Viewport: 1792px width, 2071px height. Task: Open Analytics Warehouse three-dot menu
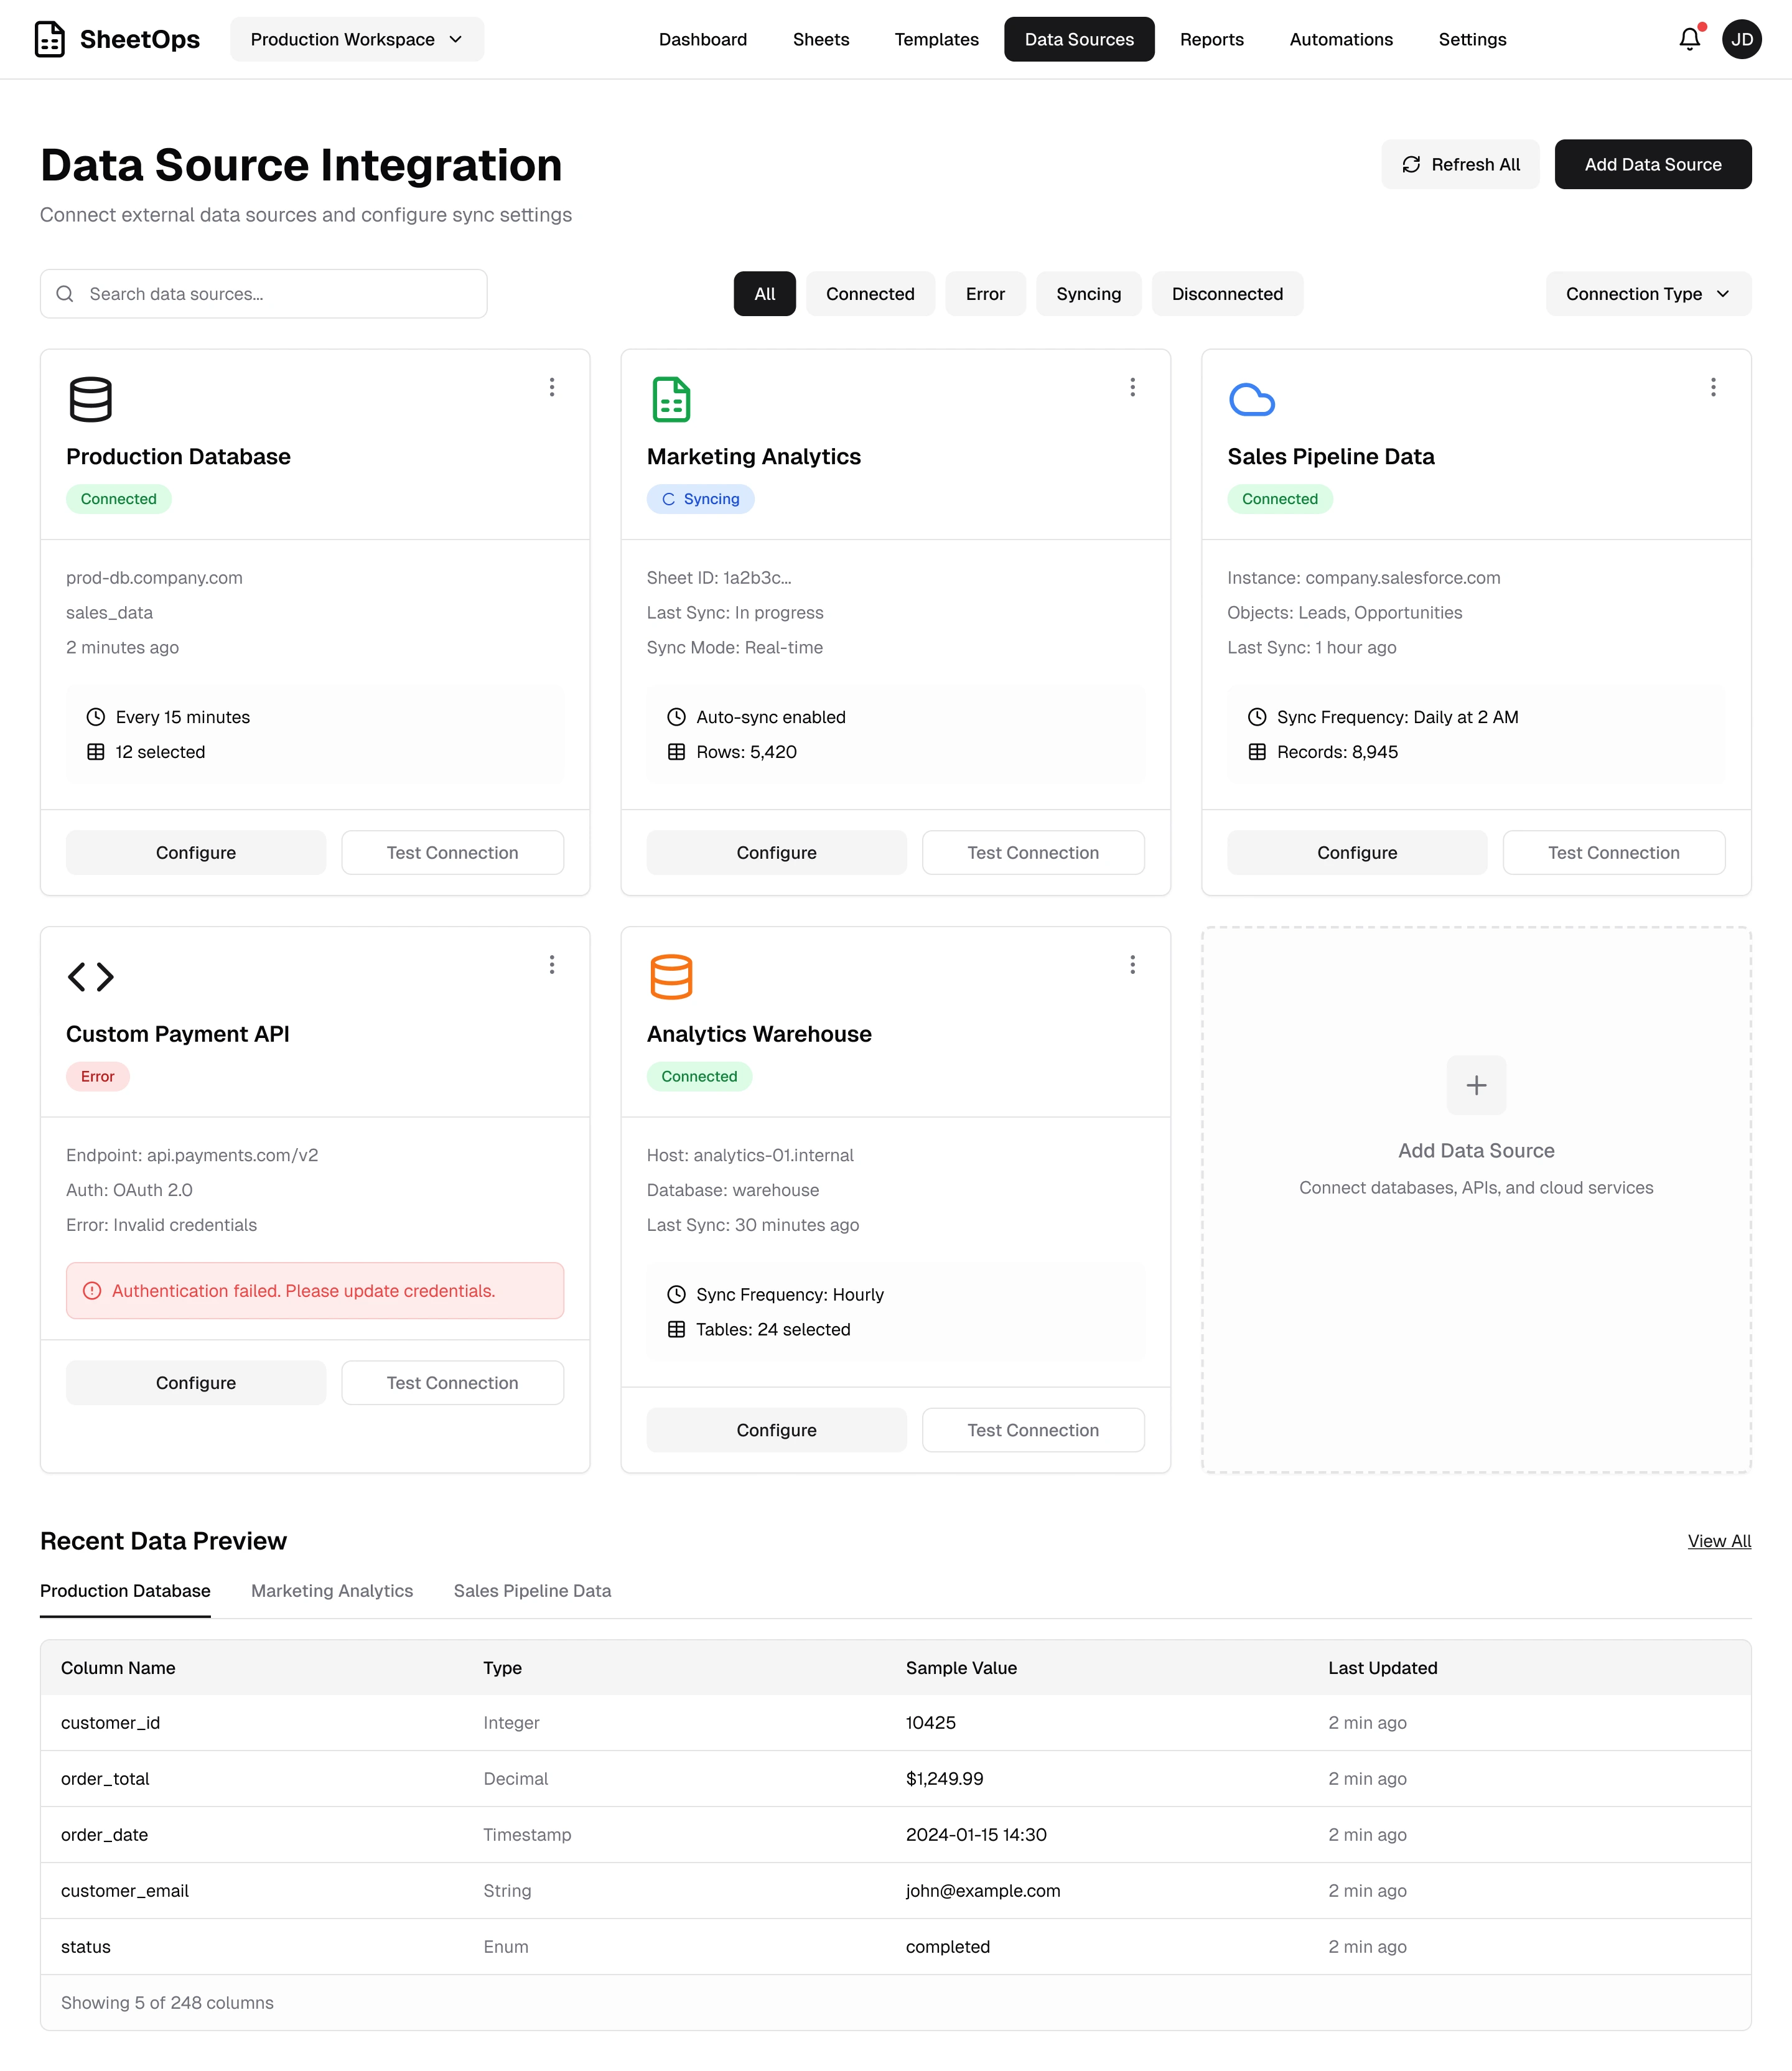1132,964
